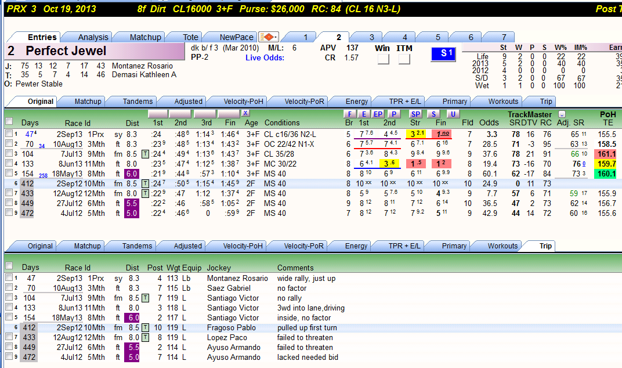Switch to the Analysis tab
Image resolution: width=622 pixels, height=368 pixels.
click(x=93, y=37)
